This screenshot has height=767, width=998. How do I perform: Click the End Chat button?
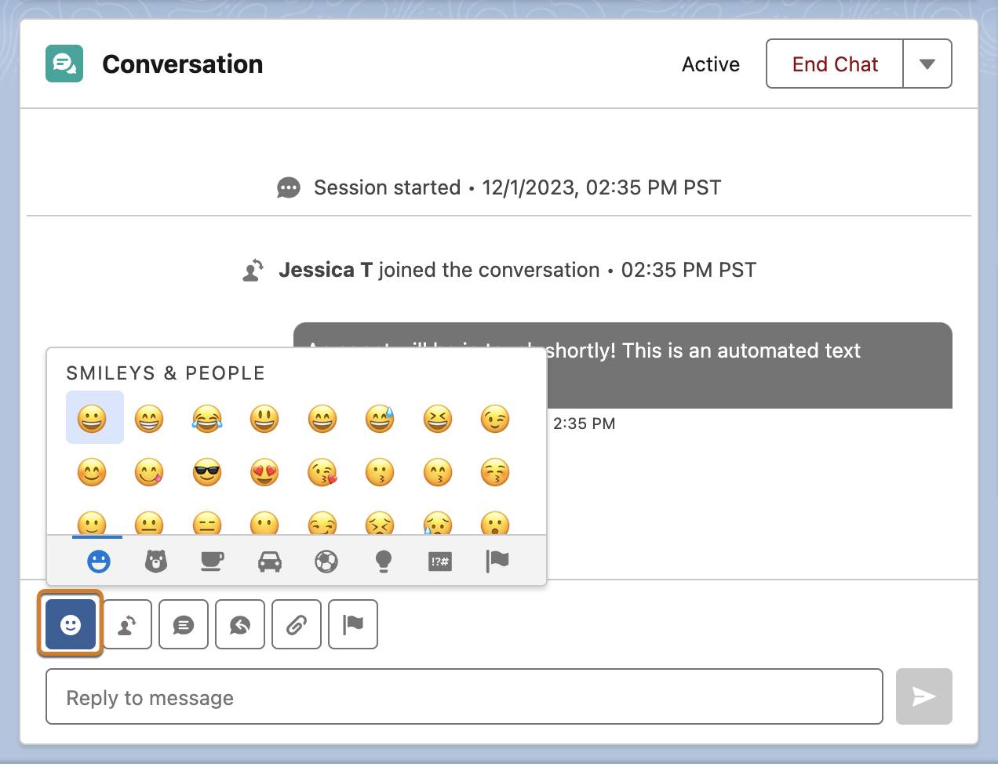pyautogui.click(x=833, y=64)
